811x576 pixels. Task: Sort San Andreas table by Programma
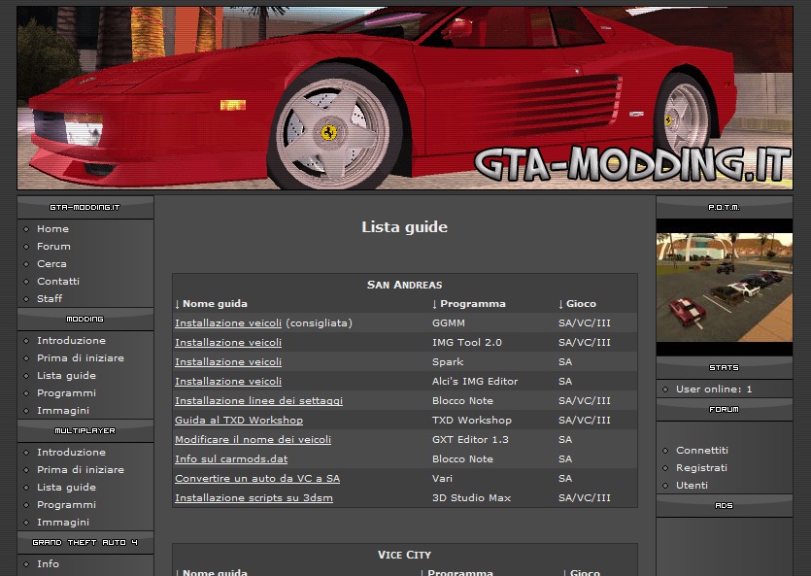pyautogui.click(x=468, y=303)
